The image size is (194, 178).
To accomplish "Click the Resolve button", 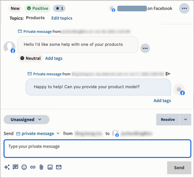I will coord(168,120).
